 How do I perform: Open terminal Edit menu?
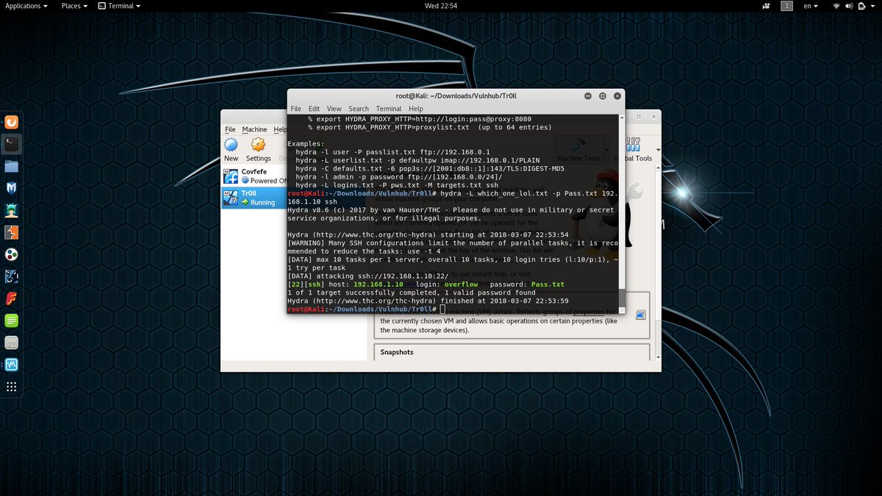314,109
